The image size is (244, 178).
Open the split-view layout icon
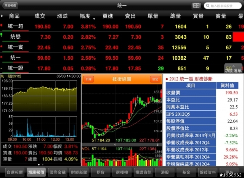coord(196,6)
